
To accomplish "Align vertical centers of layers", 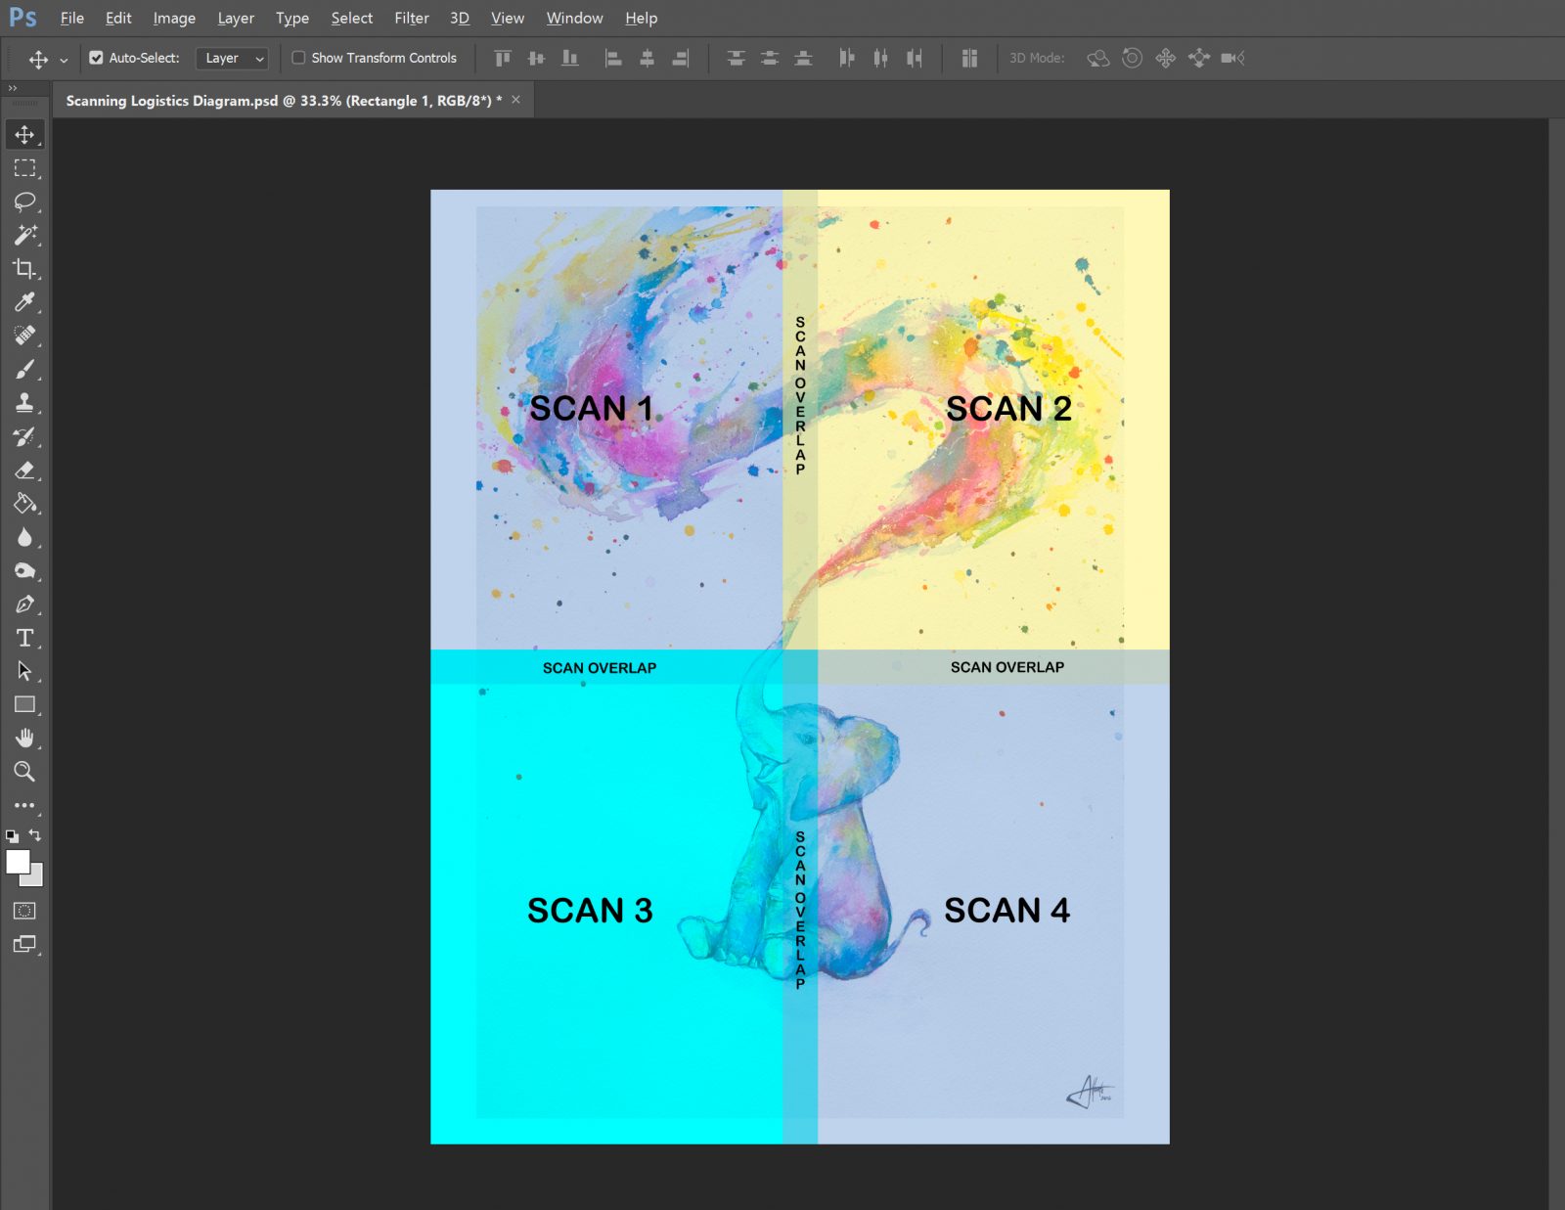I will (536, 58).
